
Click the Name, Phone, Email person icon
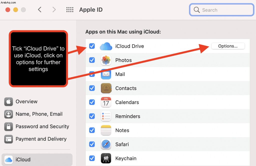[8, 114]
